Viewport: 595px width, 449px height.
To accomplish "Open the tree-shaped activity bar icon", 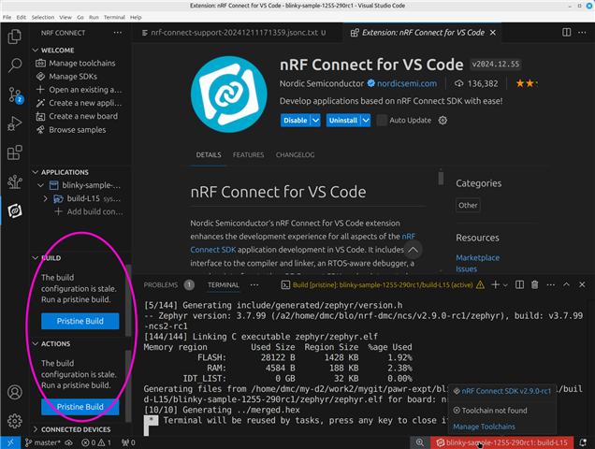I will tap(14, 181).
